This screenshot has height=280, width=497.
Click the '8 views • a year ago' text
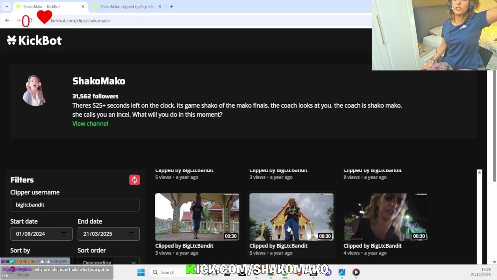[365, 177]
